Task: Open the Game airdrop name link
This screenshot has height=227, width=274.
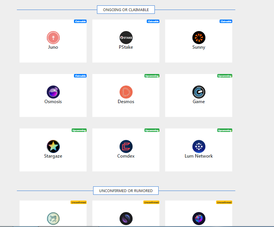Action: coord(199,102)
